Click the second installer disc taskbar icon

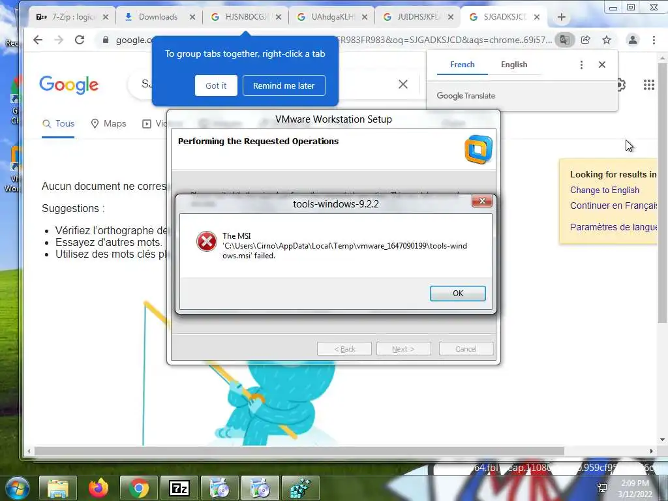pos(260,488)
